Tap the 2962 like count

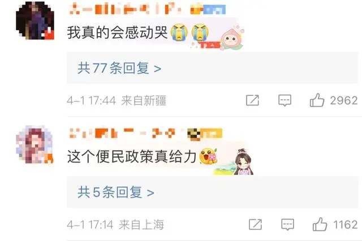[x=344, y=100]
